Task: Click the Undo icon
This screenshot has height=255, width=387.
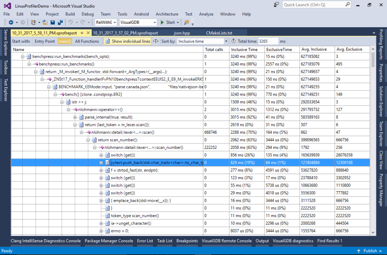Action: coord(70,22)
